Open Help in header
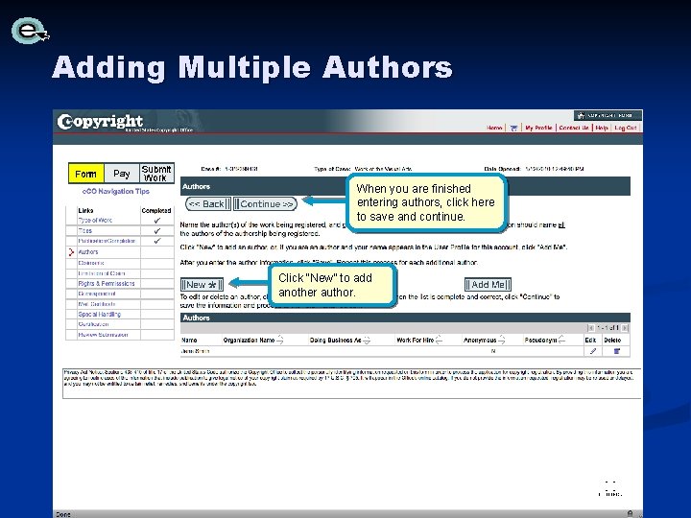The height and width of the screenshot is (518, 691). (x=602, y=128)
